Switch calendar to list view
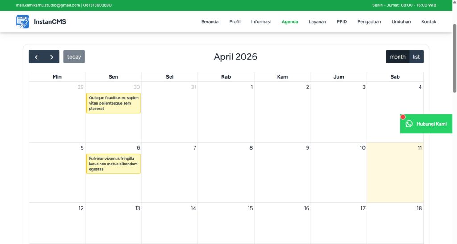The width and height of the screenshot is (457, 244). (x=416, y=57)
